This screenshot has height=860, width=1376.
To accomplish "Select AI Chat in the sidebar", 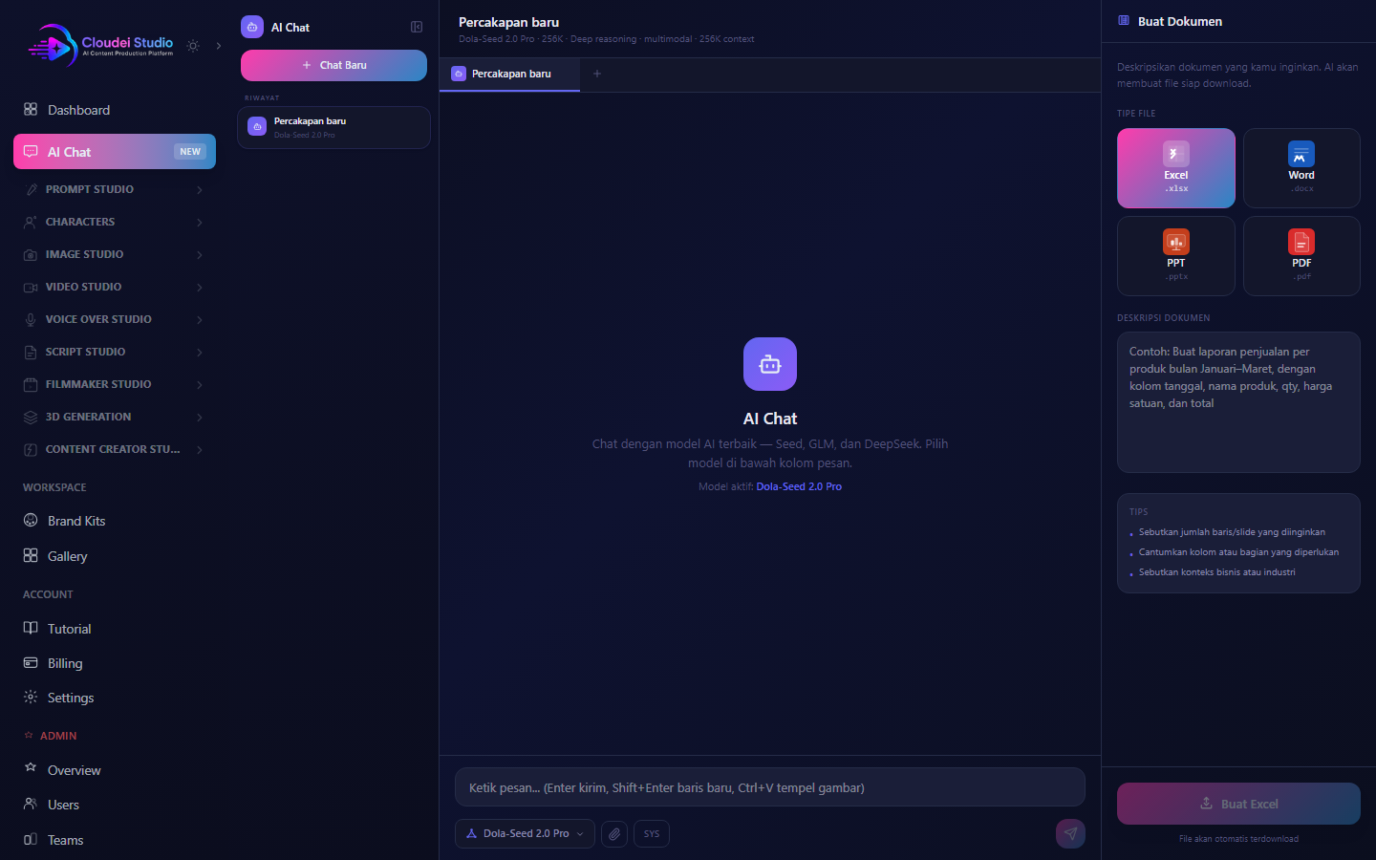I will (x=115, y=152).
